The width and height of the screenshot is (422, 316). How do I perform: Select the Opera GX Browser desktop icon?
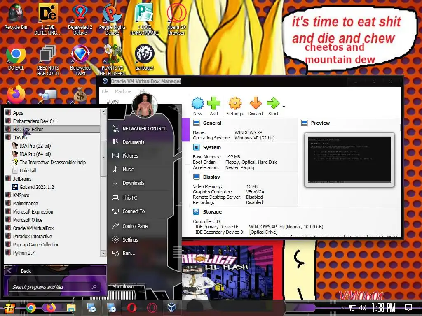[176, 19]
